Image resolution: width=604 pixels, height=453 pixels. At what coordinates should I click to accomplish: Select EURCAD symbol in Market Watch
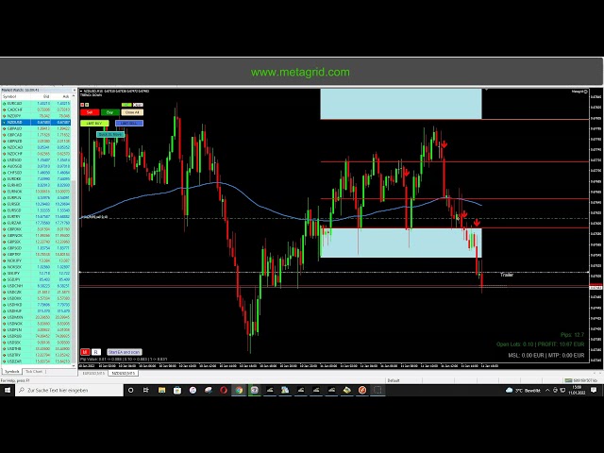tap(14, 103)
